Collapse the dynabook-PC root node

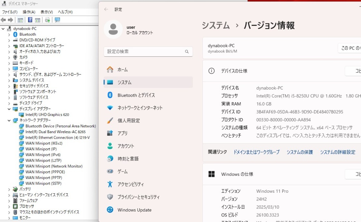[x=3, y=29]
